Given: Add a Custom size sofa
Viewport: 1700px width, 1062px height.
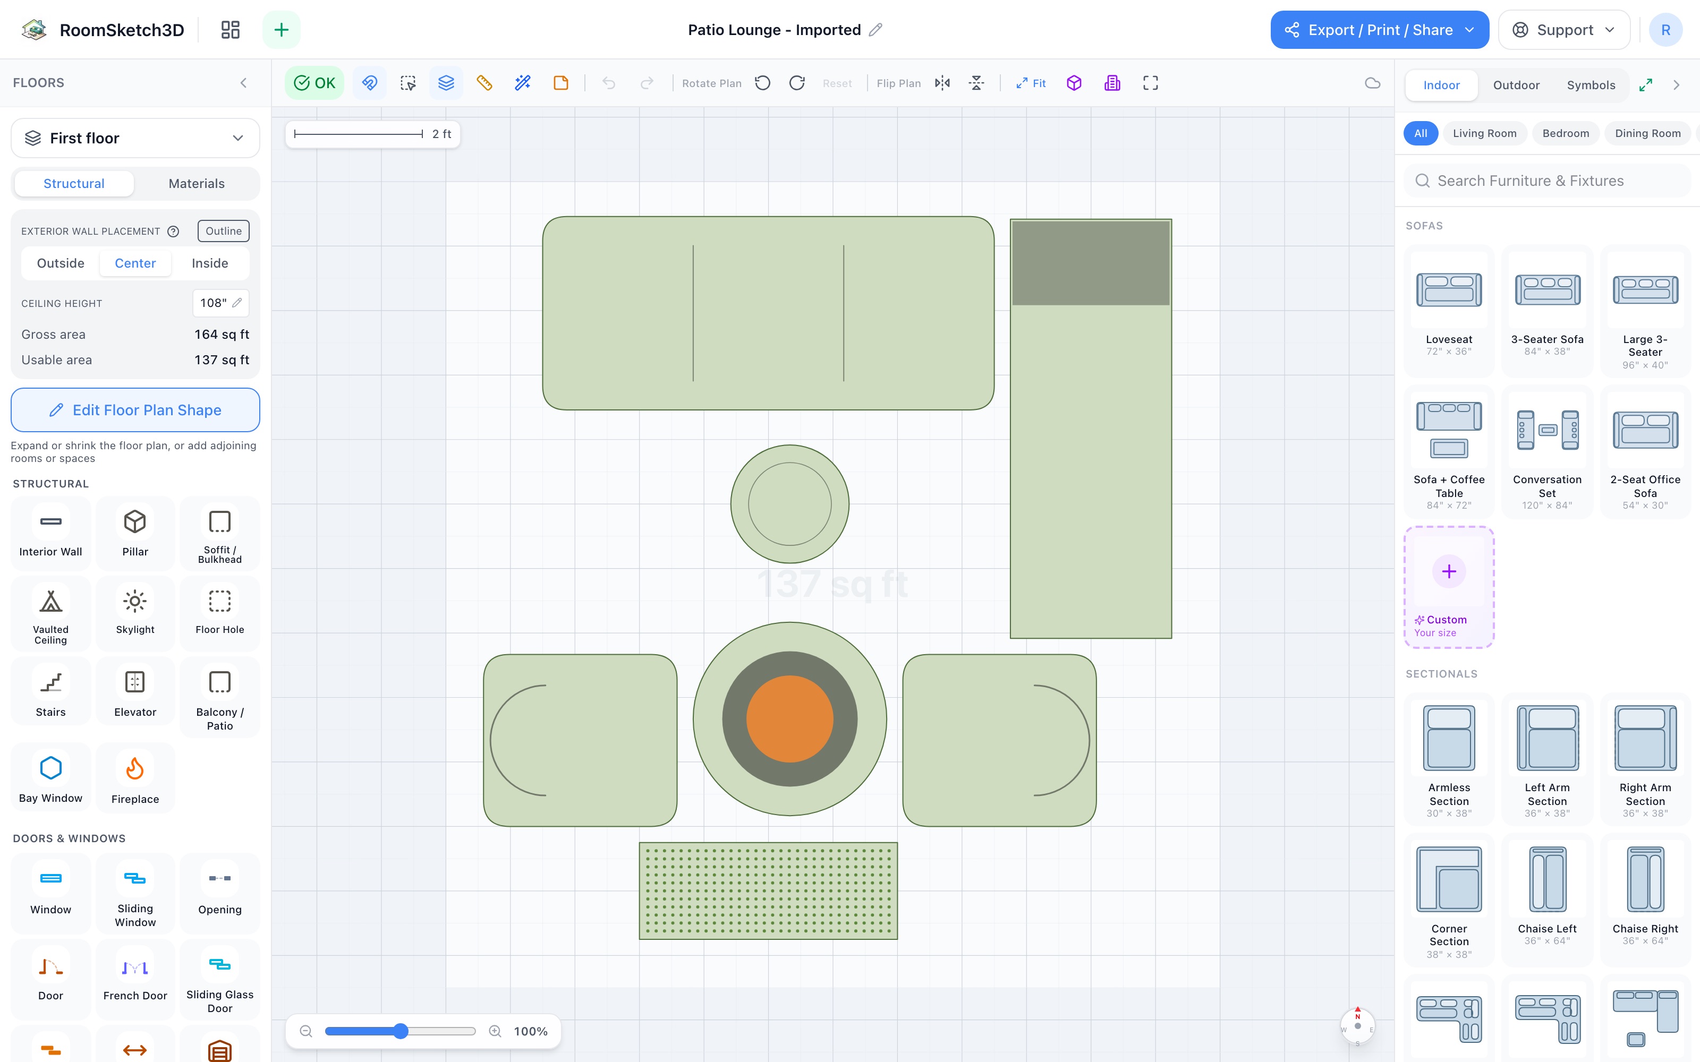Looking at the screenshot, I should pos(1449,587).
